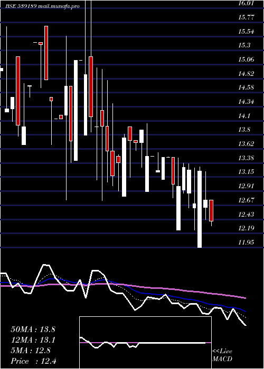264x369 pixels.
Task: Click the 50MA : 13.8 readout
Action: 33,329
